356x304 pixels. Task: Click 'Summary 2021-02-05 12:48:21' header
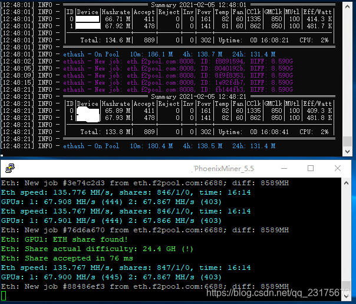(199, 96)
